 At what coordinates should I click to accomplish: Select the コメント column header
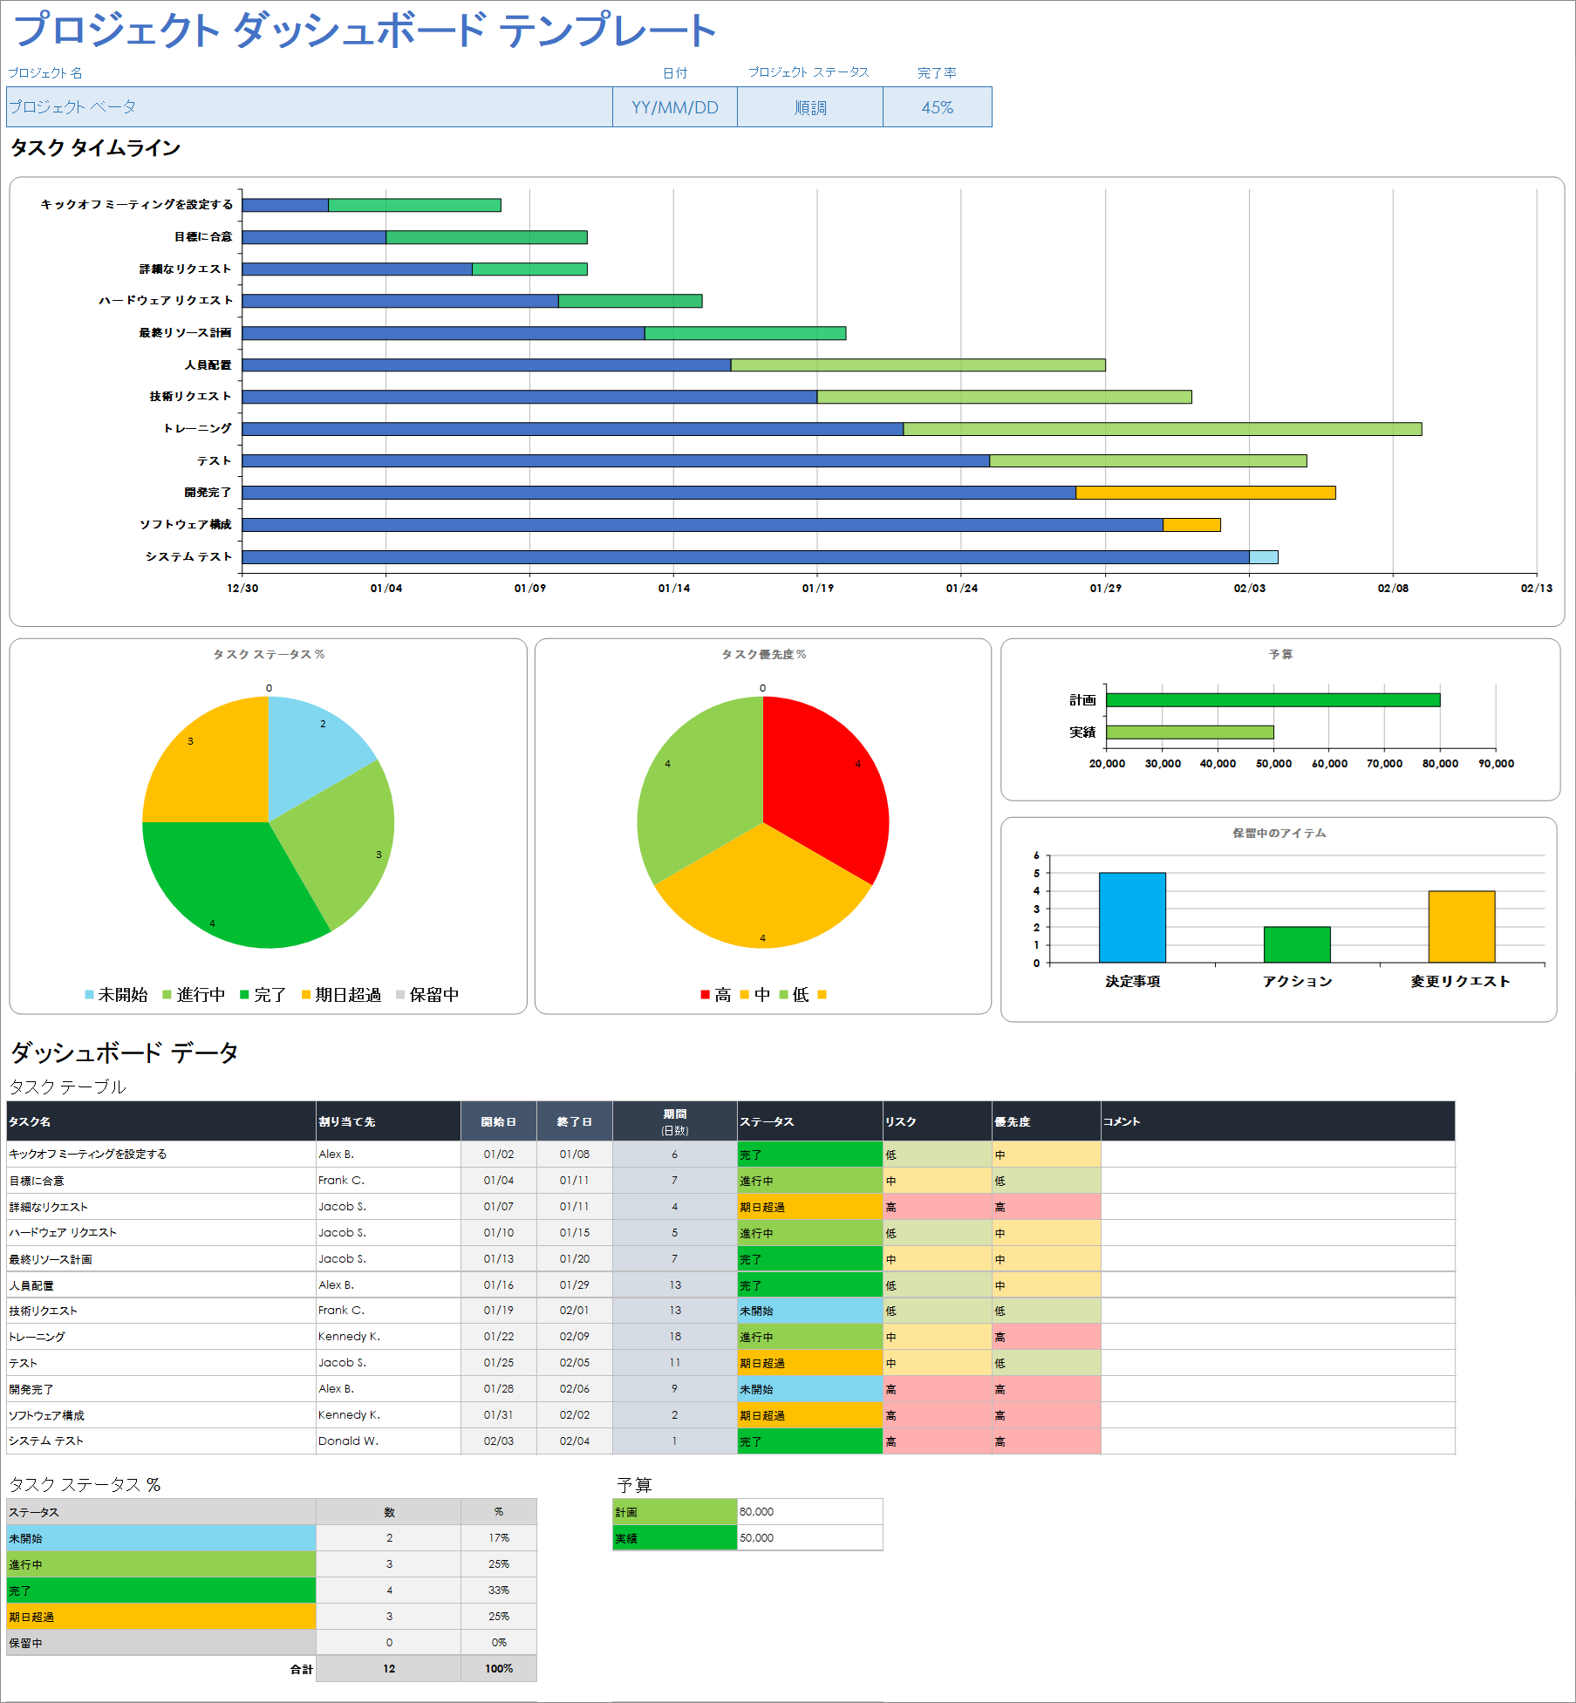click(x=1278, y=1121)
